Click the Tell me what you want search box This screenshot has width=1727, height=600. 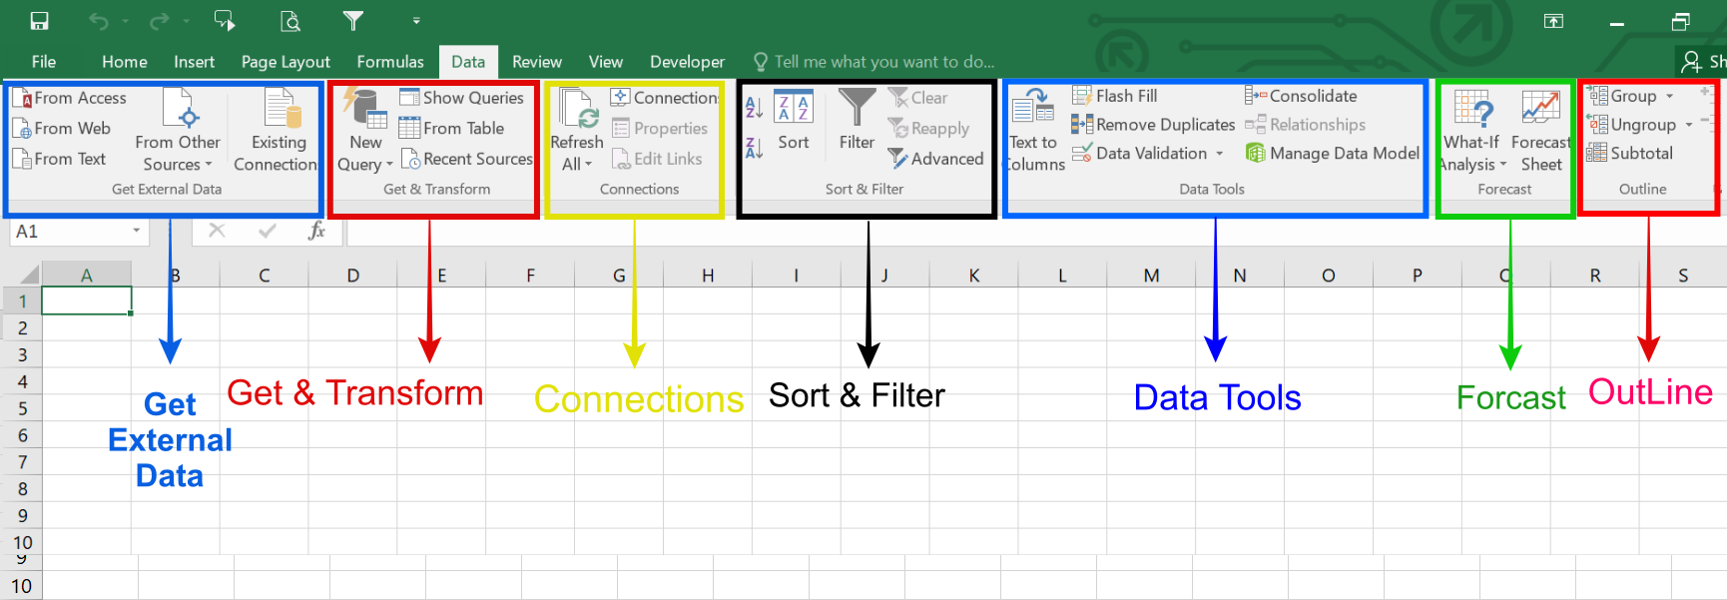[x=874, y=62]
